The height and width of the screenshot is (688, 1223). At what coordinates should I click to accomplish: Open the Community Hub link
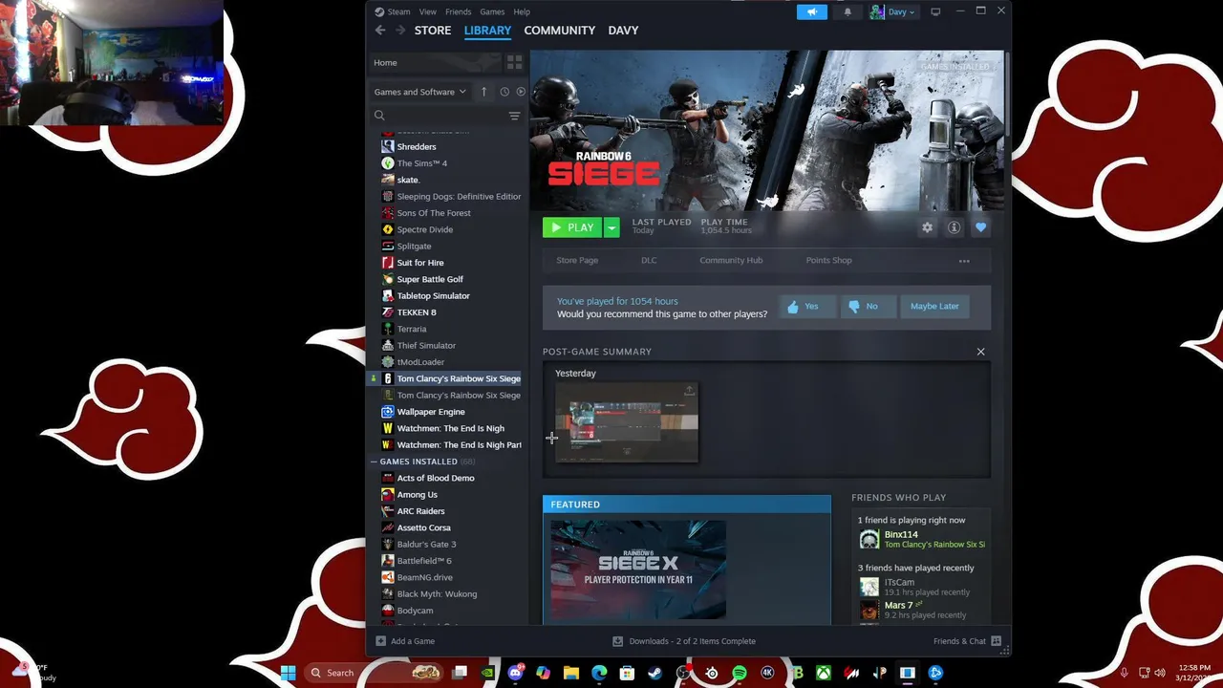[731, 260]
